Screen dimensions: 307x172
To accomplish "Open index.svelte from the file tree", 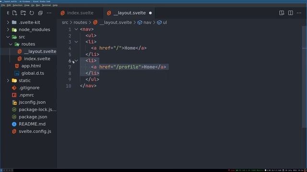I will pyautogui.click(x=37, y=59).
